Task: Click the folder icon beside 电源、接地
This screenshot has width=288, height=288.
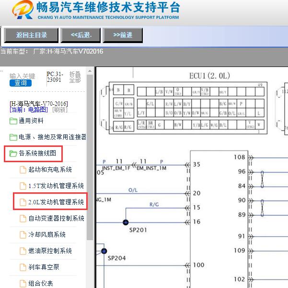Action: pos(13,137)
